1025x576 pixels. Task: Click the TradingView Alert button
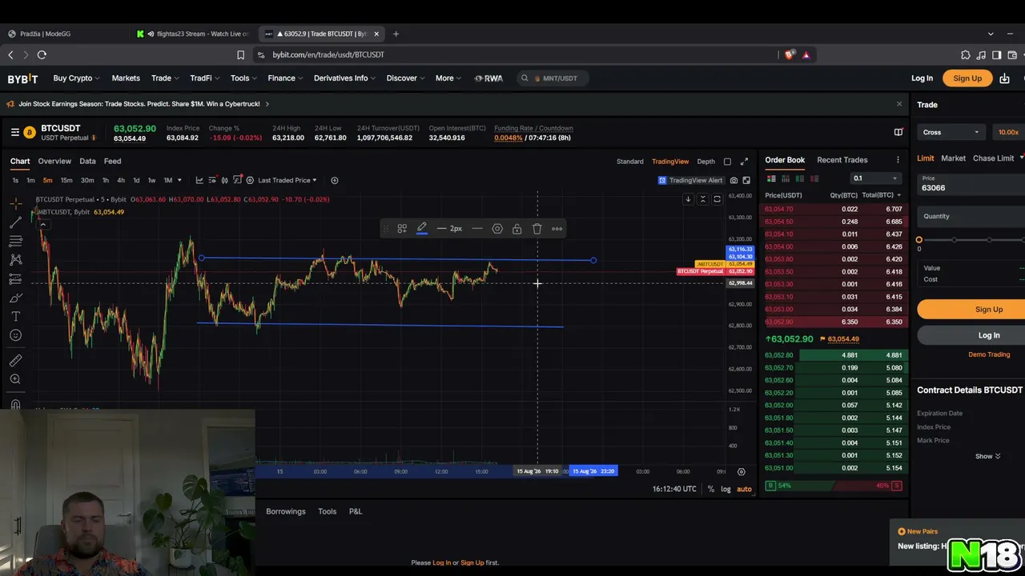[689, 181]
